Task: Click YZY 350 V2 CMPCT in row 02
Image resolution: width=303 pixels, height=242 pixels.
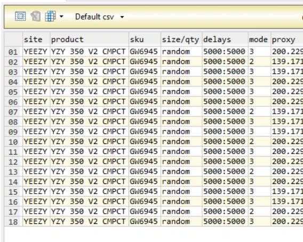Action: [89, 62]
